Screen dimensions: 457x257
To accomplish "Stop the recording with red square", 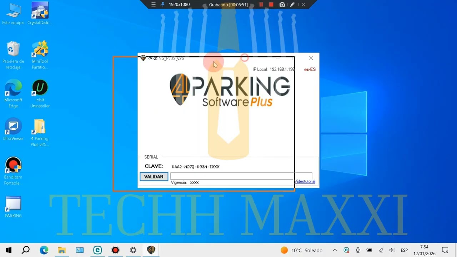I will 271,5.
